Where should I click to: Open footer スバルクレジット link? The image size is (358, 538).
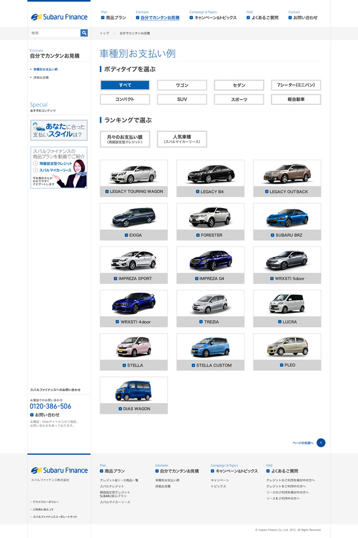click(x=112, y=486)
